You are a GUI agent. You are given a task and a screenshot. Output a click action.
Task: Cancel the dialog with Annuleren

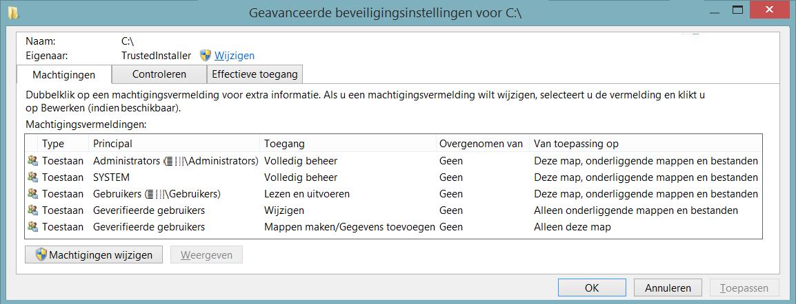(x=668, y=287)
